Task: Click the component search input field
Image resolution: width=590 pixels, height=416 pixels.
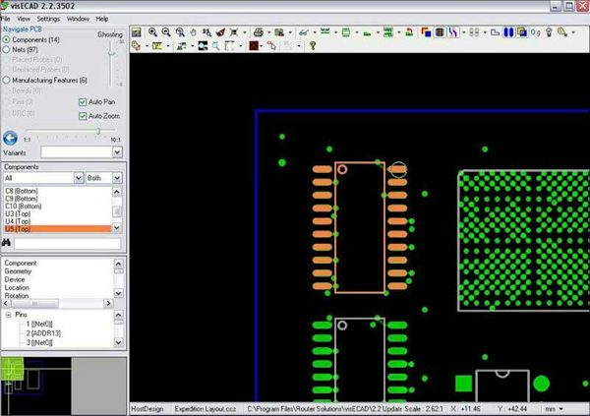Action: pyautogui.click(x=67, y=243)
